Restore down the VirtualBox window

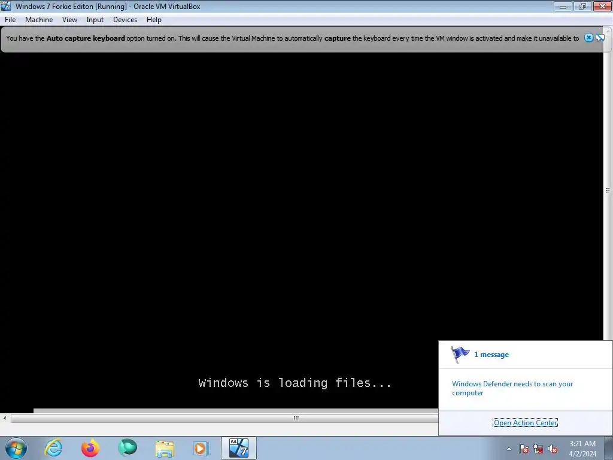tap(582, 6)
